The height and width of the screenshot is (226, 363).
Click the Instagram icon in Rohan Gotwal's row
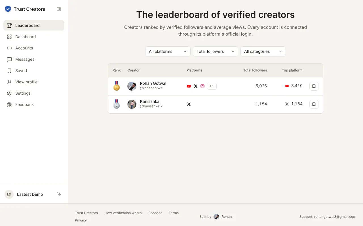click(202, 86)
